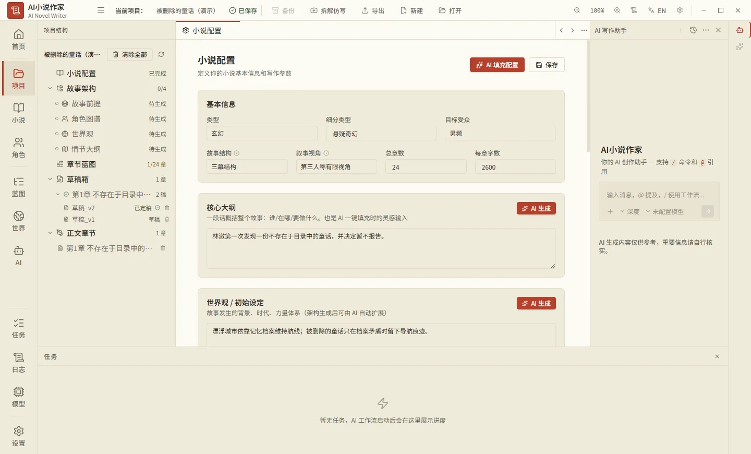Click 拆解仿写 in the top toolbar

click(328, 10)
